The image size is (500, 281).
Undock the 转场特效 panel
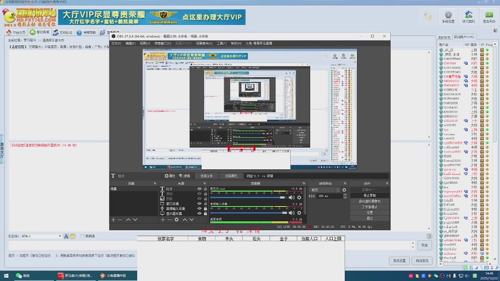[345, 184]
